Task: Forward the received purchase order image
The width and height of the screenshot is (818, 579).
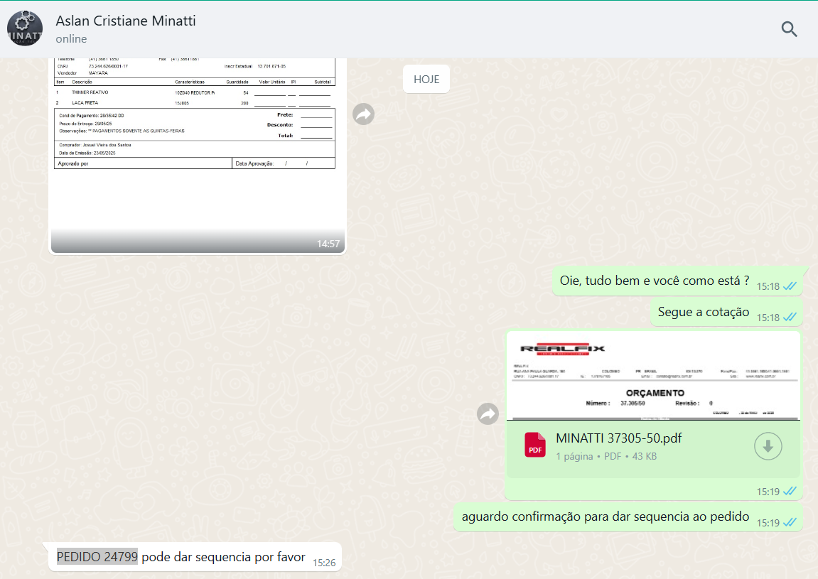Action: [364, 114]
